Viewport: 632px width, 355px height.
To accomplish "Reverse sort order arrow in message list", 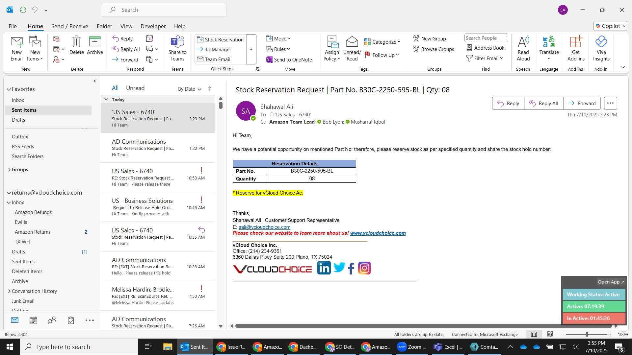I will point(210,89).
